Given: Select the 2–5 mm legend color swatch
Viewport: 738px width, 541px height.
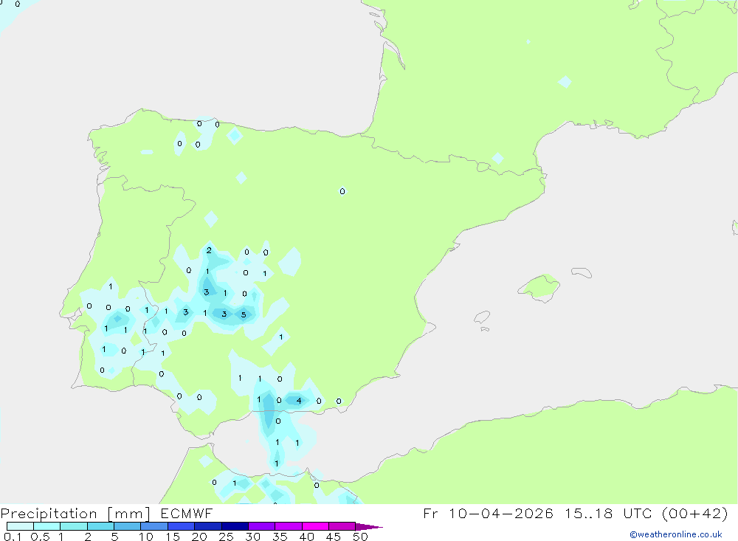Looking at the screenshot, I should point(100,526).
